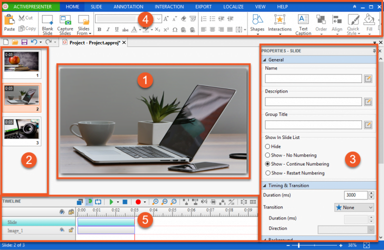Click the Capture Slides icon
This screenshot has height=250, width=384.
click(x=65, y=20)
